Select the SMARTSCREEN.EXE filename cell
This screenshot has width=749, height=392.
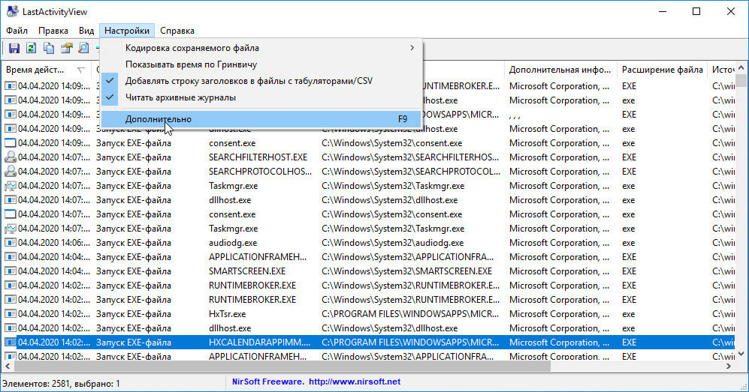point(247,271)
